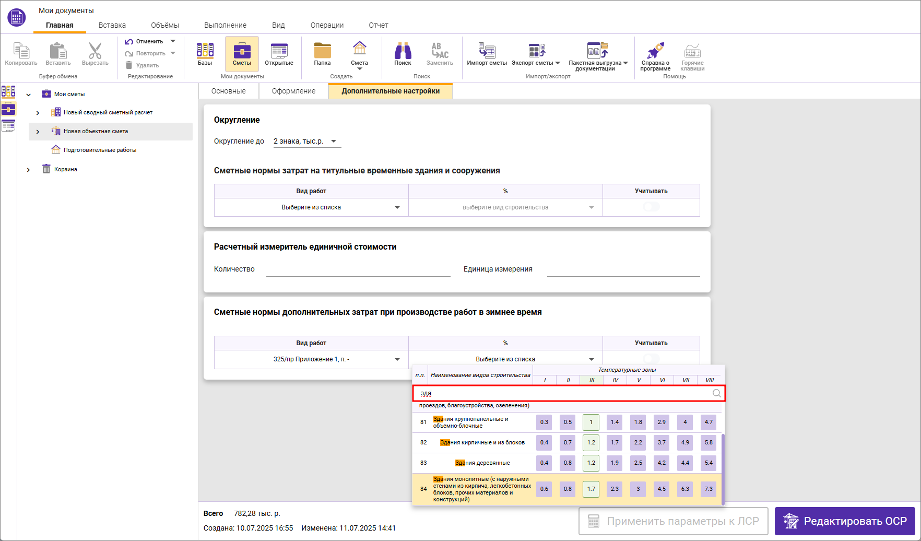Switch to the Оформление tab
This screenshot has width=921, height=541.
293,91
